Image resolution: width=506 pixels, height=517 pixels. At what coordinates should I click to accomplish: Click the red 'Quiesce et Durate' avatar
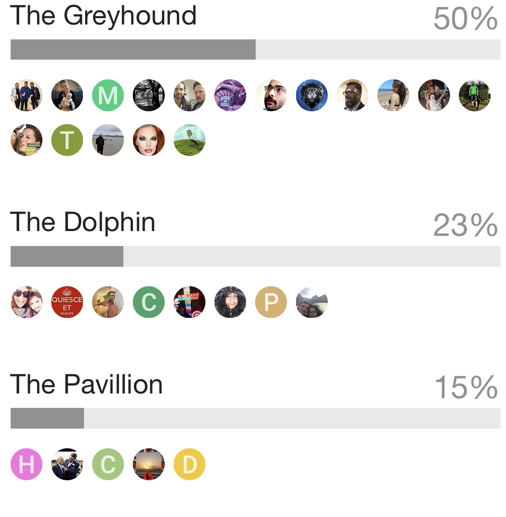coord(67,302)
